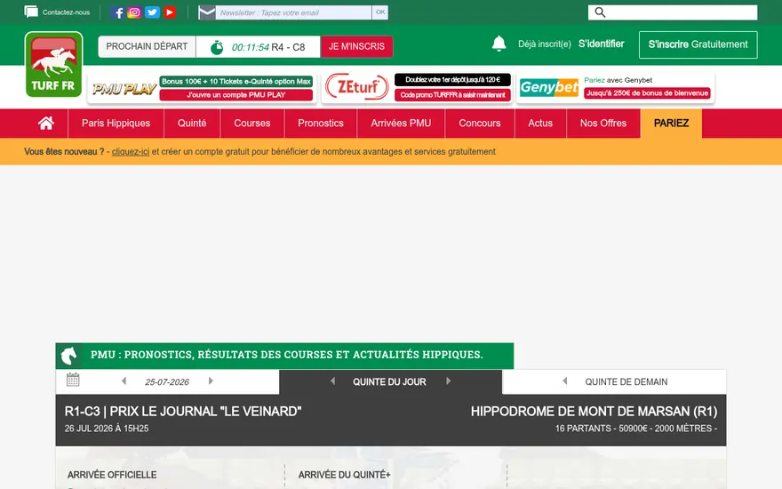This screenshot has height=489, width=782.
Task: Open the YouTube channel icon
Action: click(x=170, y=12)
